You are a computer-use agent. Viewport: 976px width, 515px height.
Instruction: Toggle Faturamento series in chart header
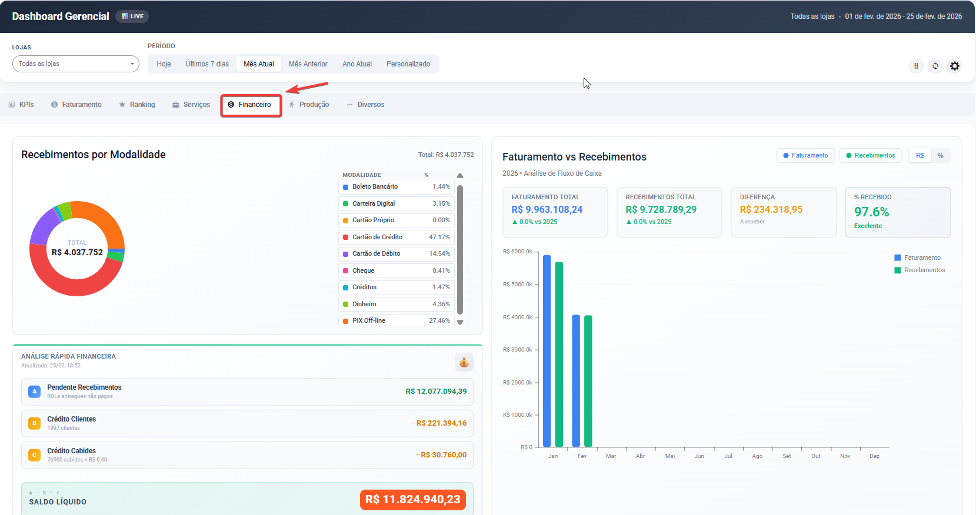coord(805,156)
